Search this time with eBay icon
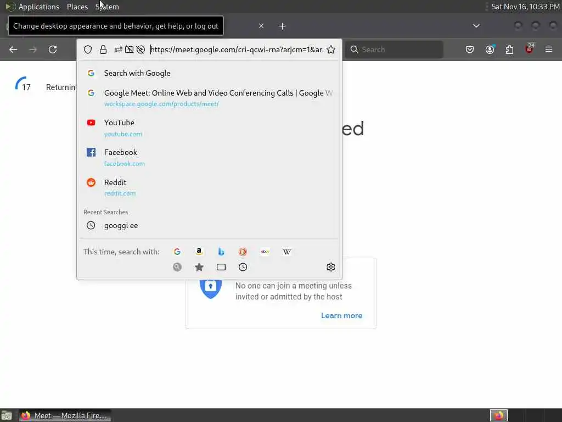The width and height of the screenshot is (562, 422). click(265, 252)
